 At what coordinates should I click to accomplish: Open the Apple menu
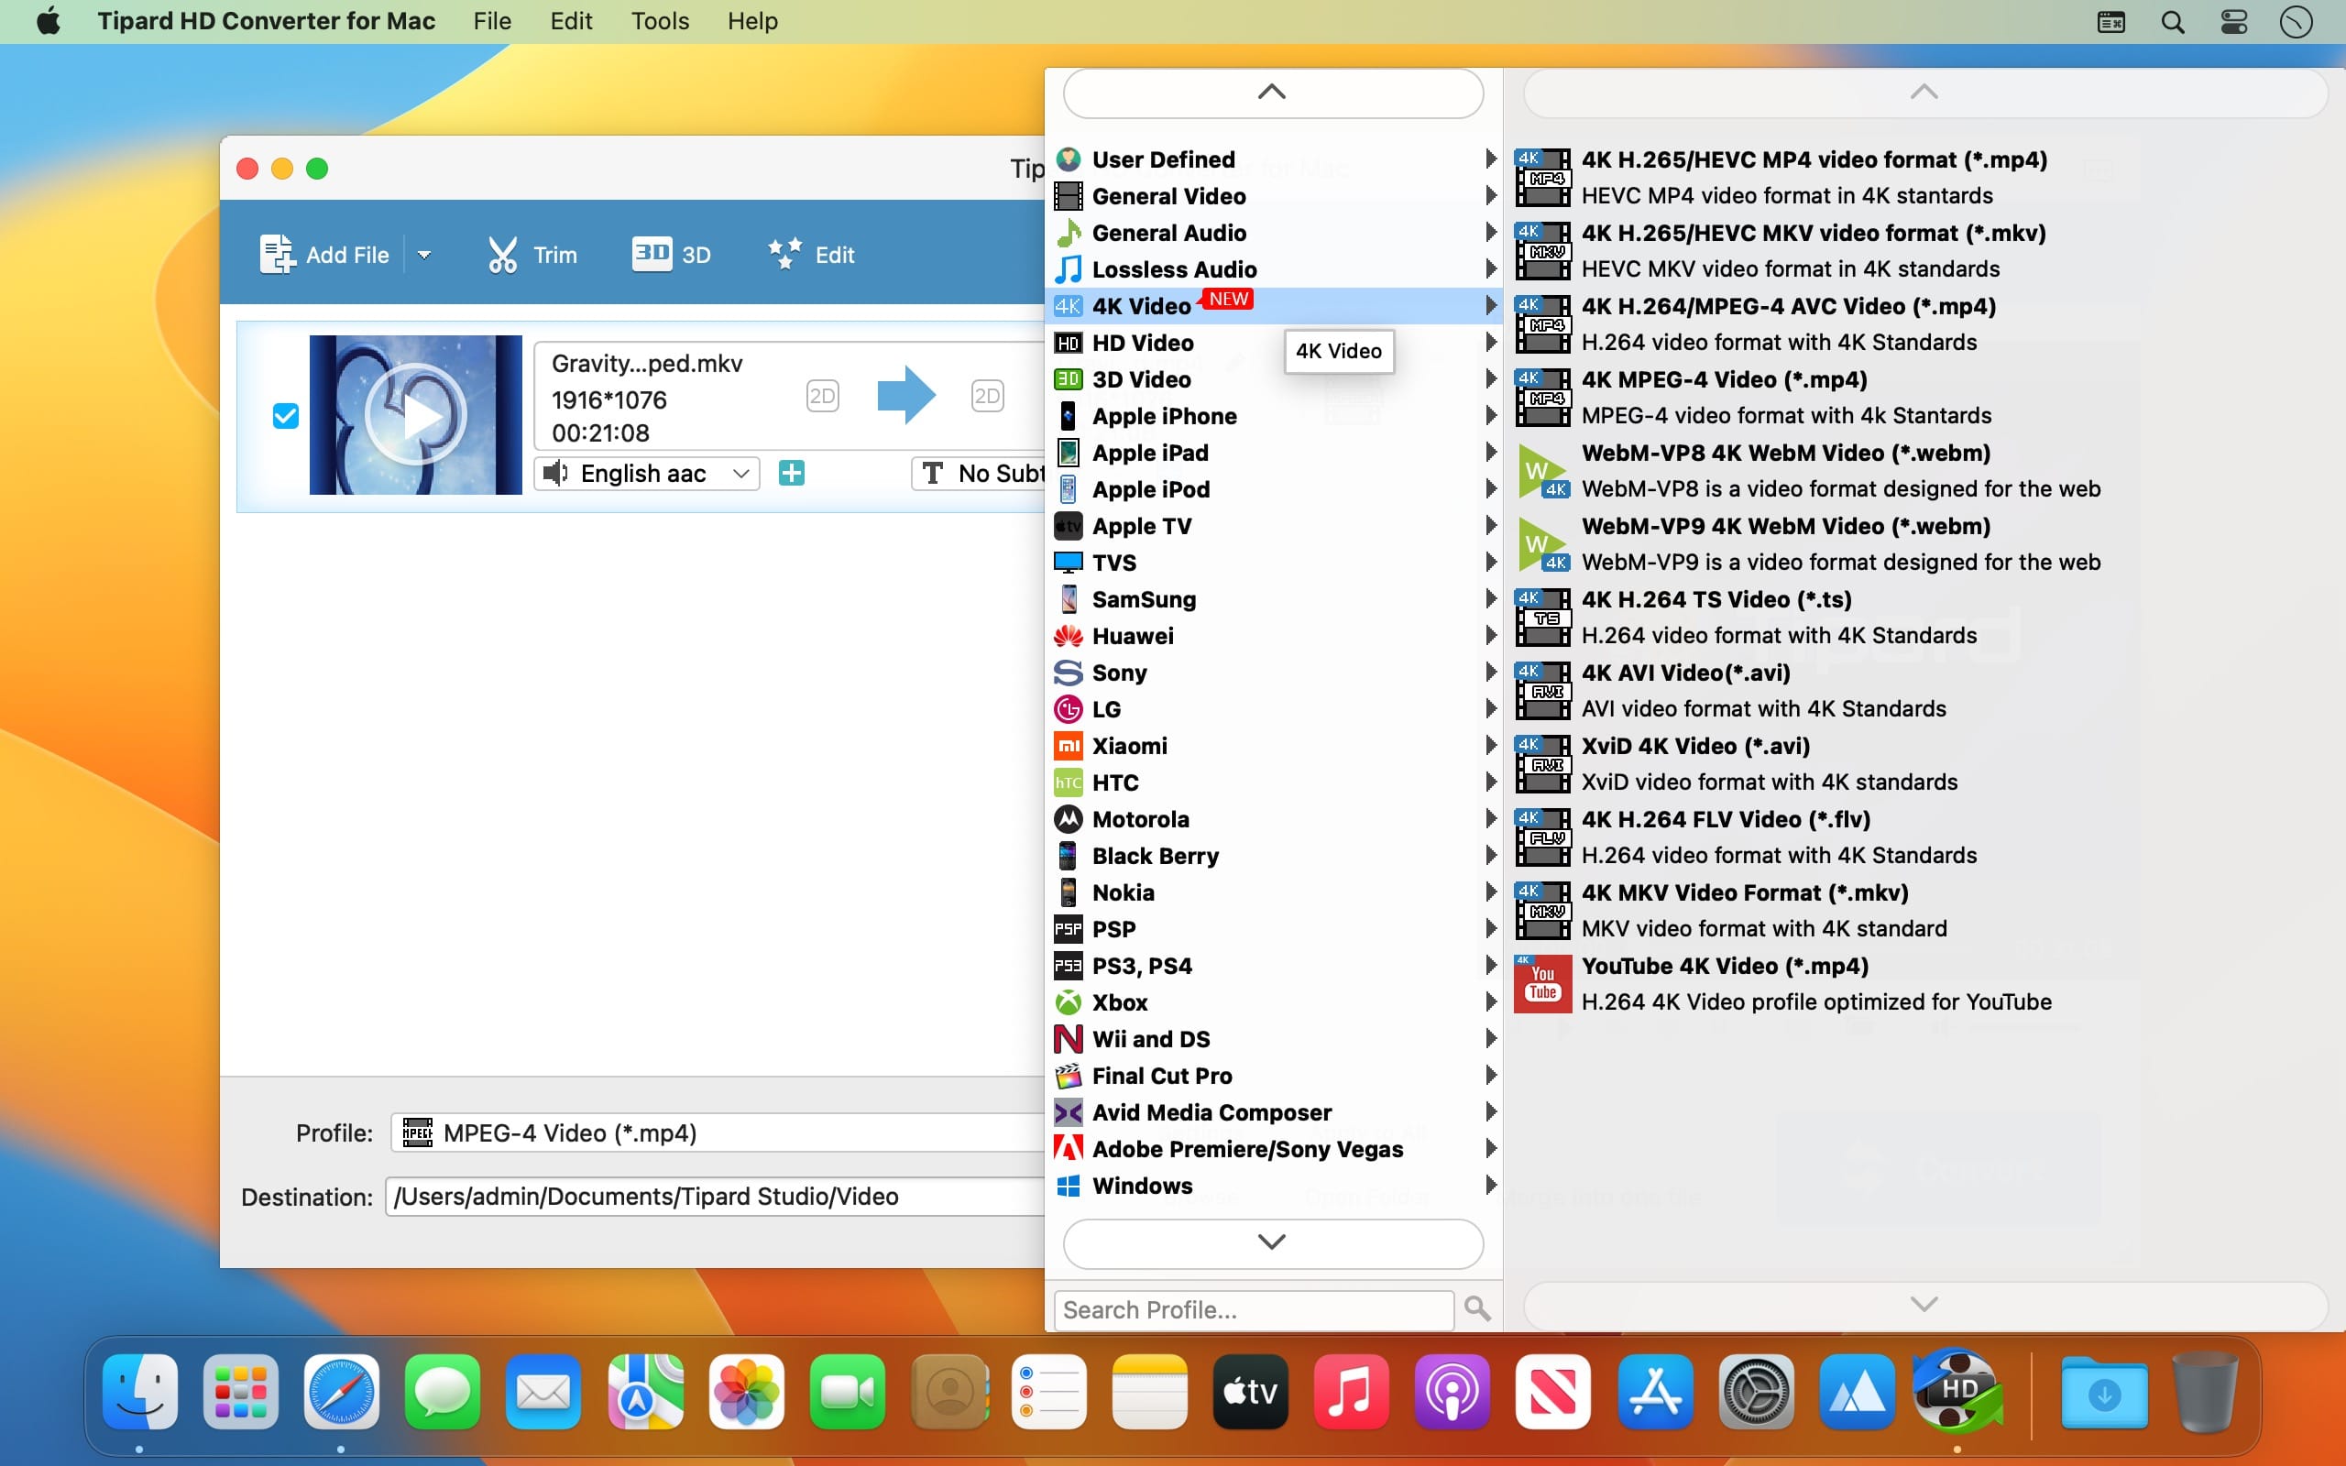49,21
